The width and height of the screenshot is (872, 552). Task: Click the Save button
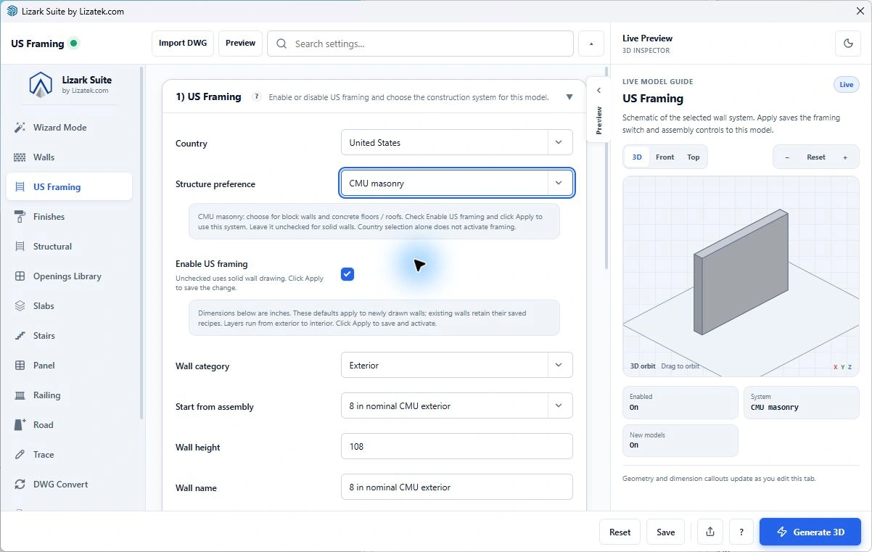point(666,532)
